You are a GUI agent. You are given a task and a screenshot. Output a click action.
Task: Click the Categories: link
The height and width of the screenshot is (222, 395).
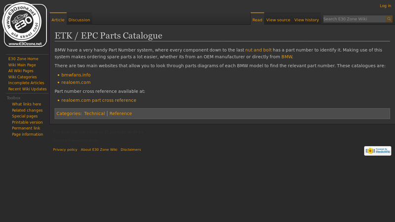[69, 113]
